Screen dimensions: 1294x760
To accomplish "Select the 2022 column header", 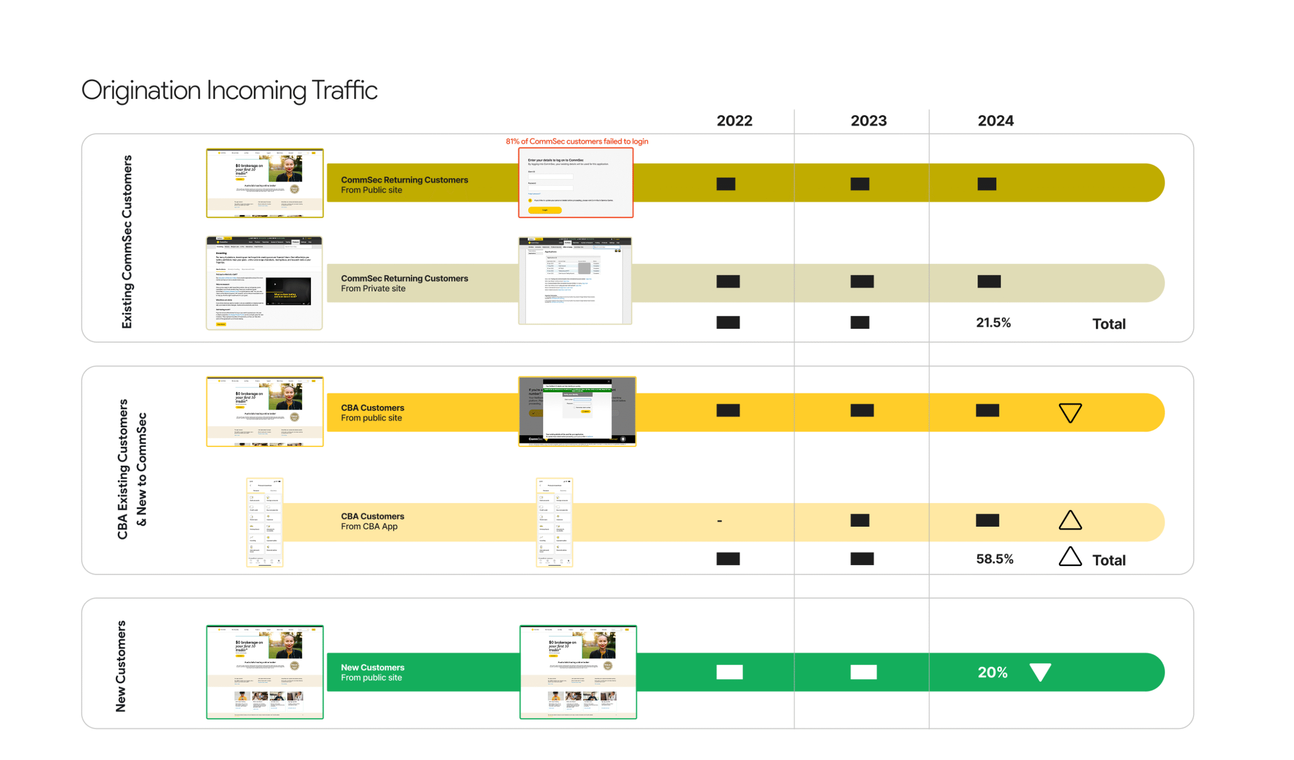I will coord(734,121).
